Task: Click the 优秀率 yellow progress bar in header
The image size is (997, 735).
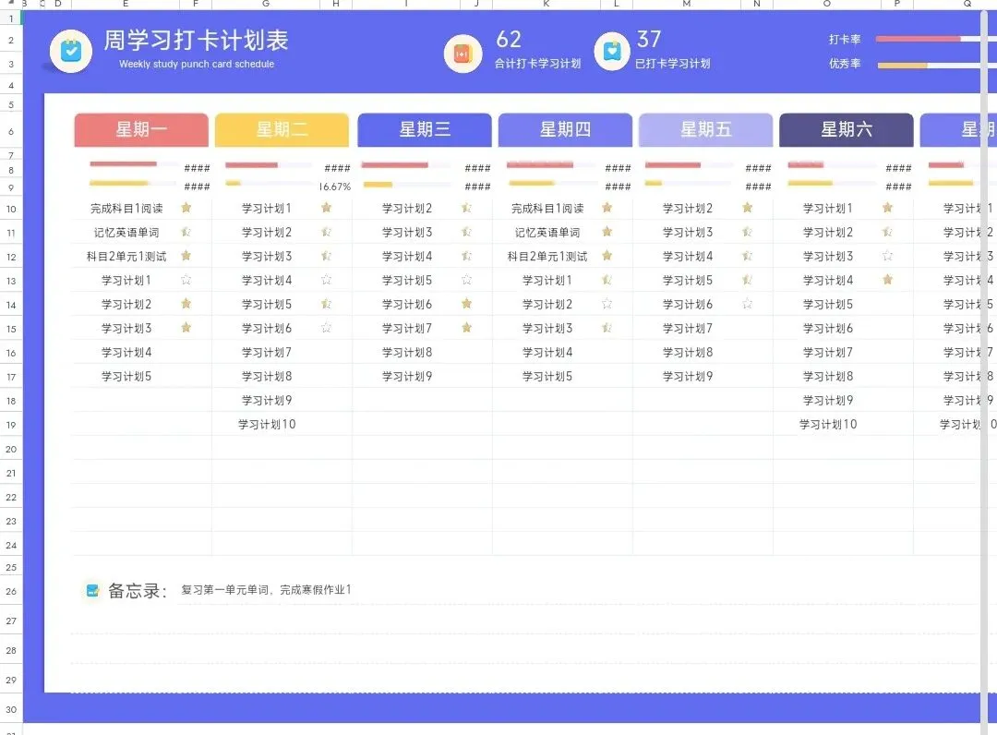Action: 902,65
